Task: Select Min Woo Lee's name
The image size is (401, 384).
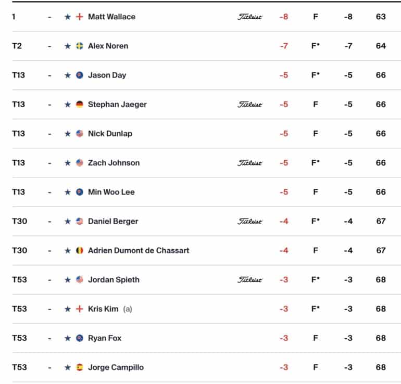Action: tap(111, 192)
